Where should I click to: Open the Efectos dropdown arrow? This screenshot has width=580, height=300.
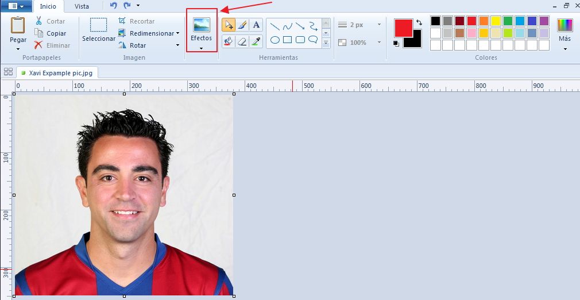[x=201, y=48]
